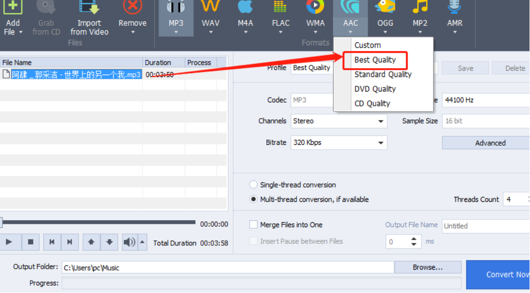The image size is (530, 293).
Task: Select the OGG format icon
Action: coord(385,7)
